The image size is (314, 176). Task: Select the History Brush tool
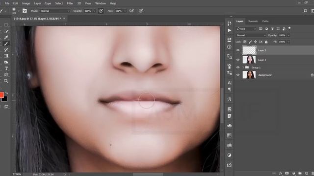pyautogui.click(x=6, y=50)
